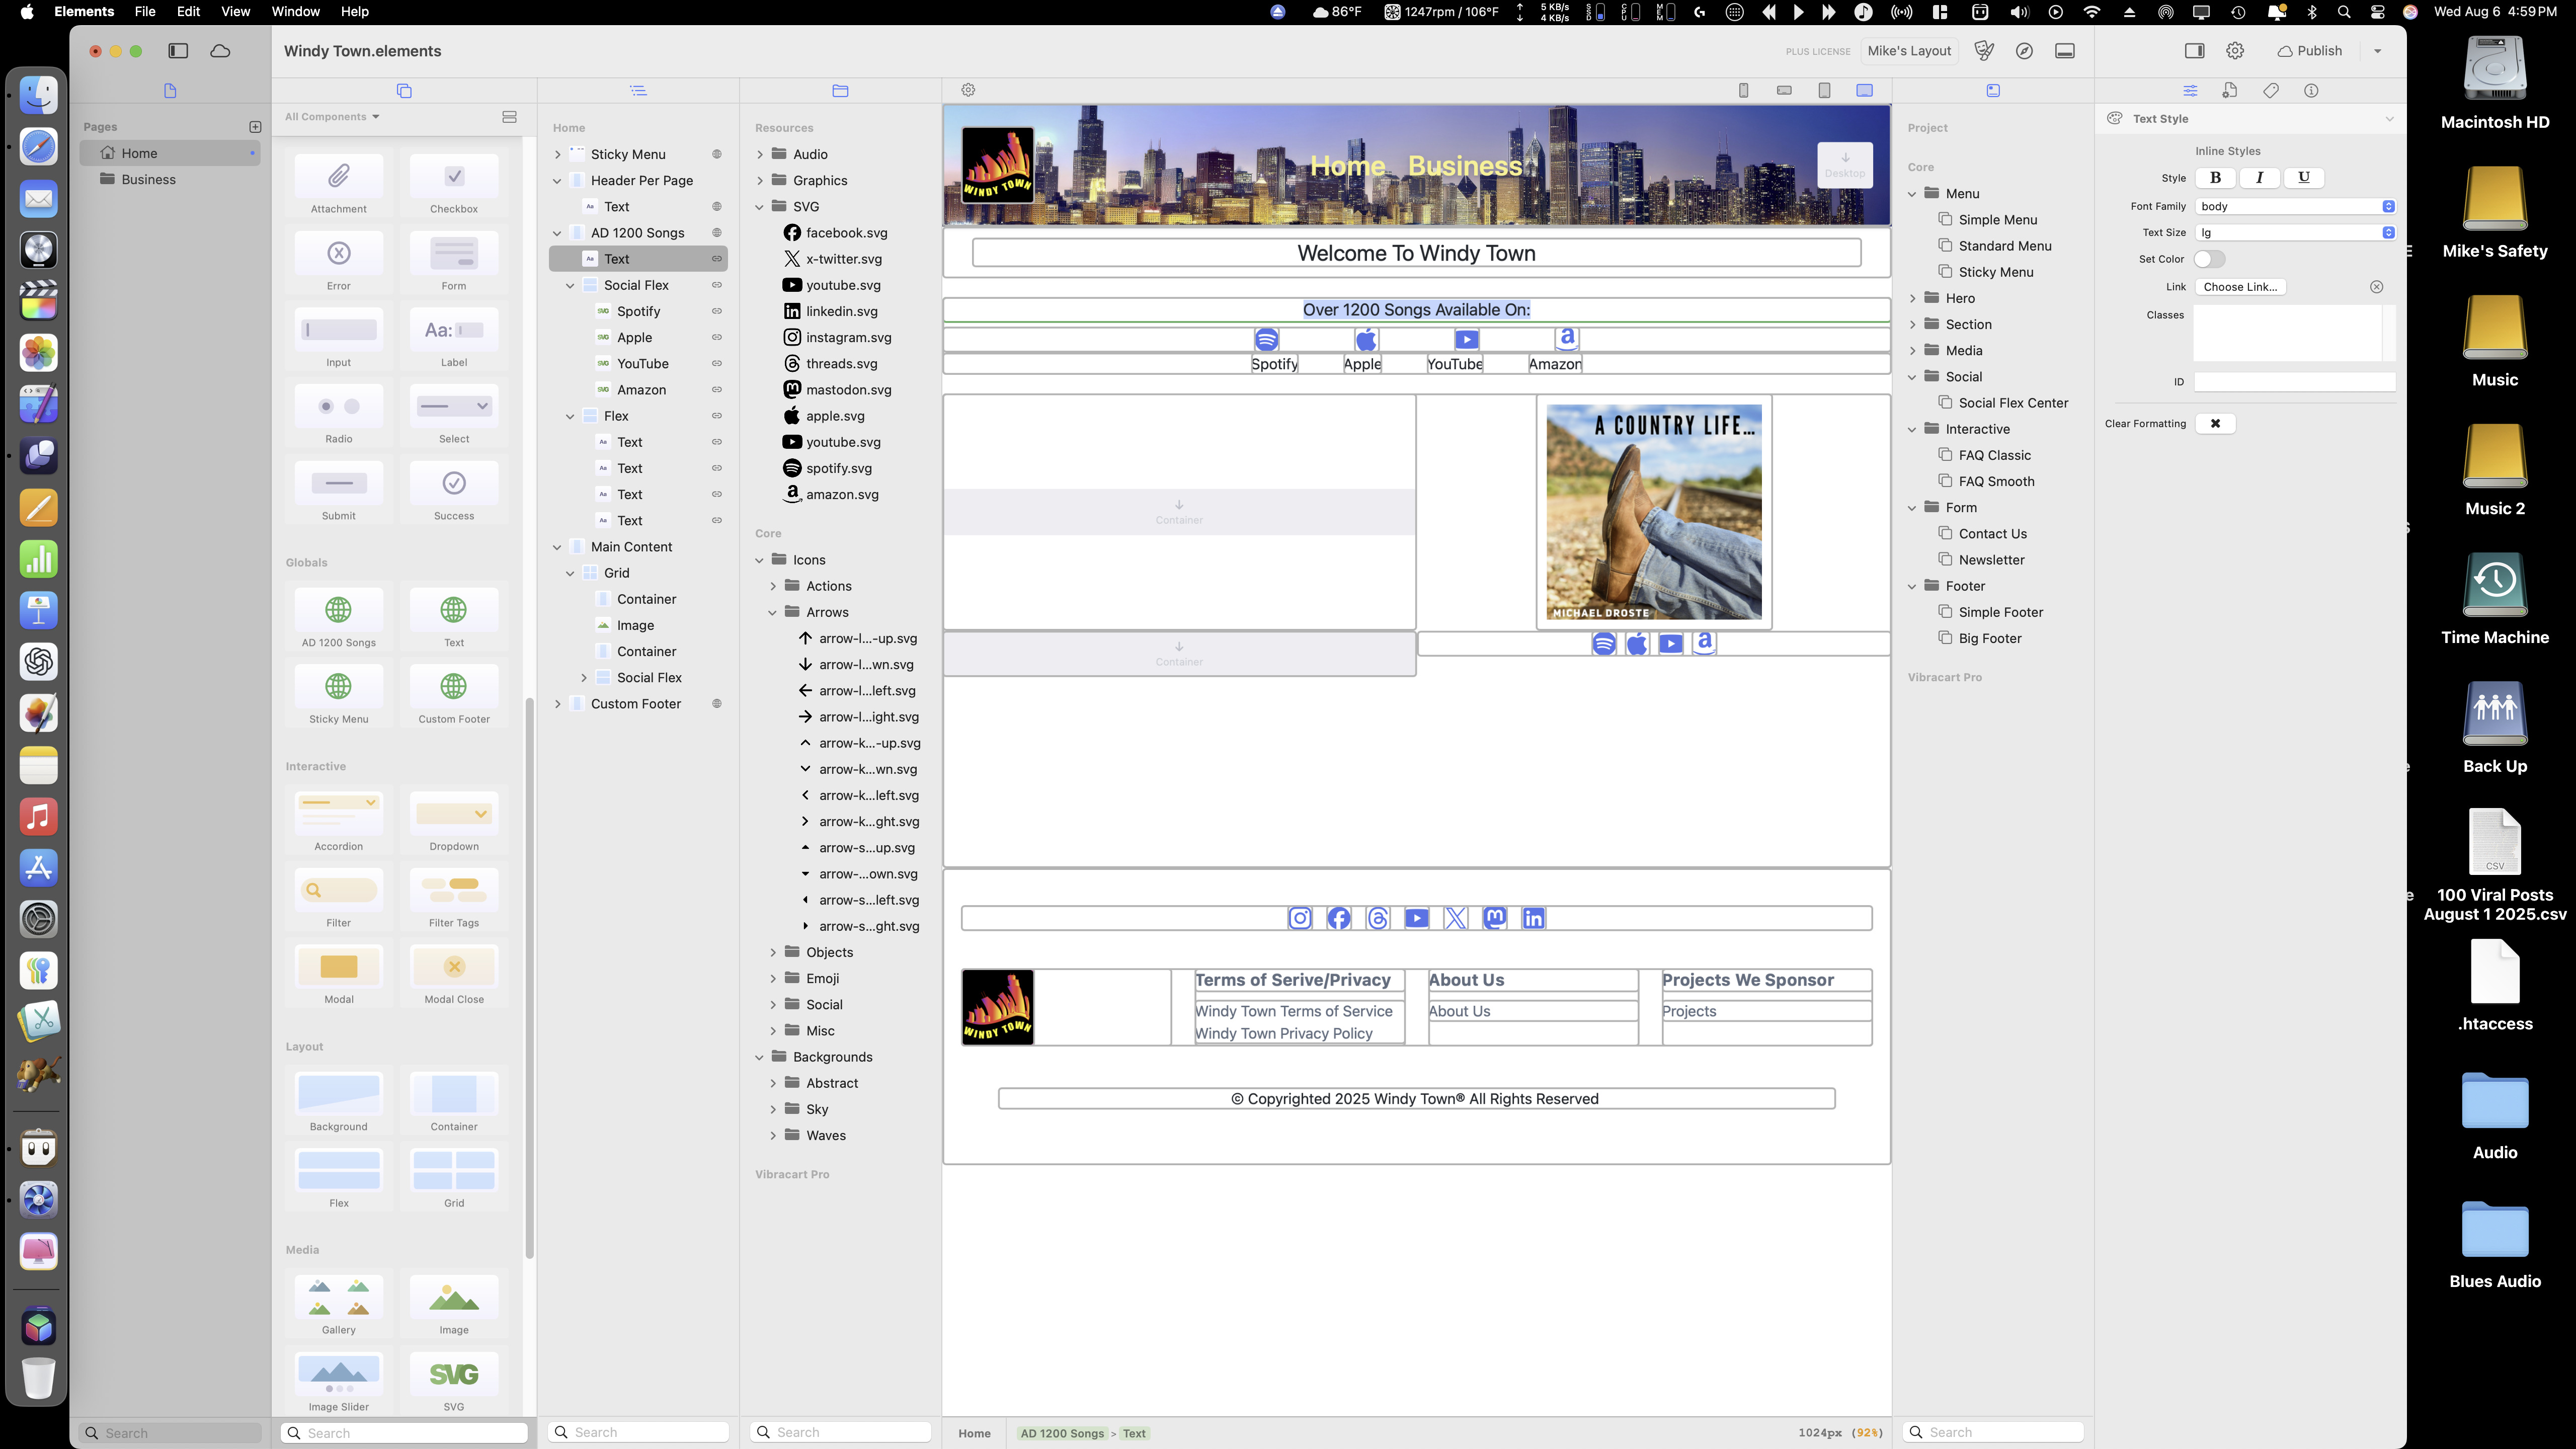Click the cloud icon next to sidebar toggle
The image size is (2576, 1449).
point(220,51)
